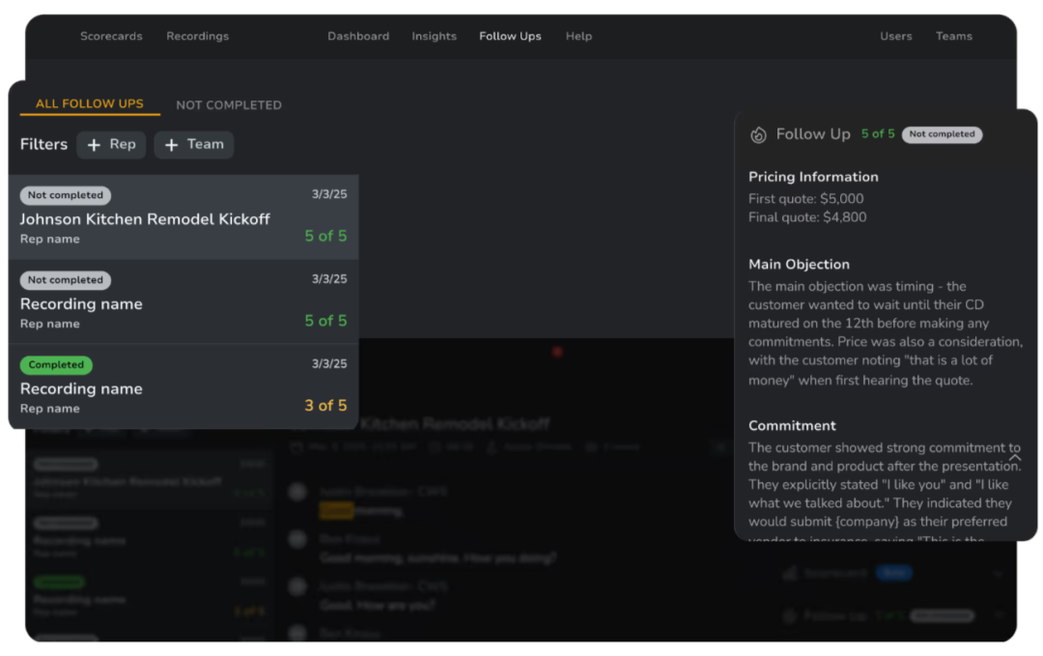Viewport: 1043px width, 656px height.
Task: Select the Commitment heading
Action: coord(792,426)
